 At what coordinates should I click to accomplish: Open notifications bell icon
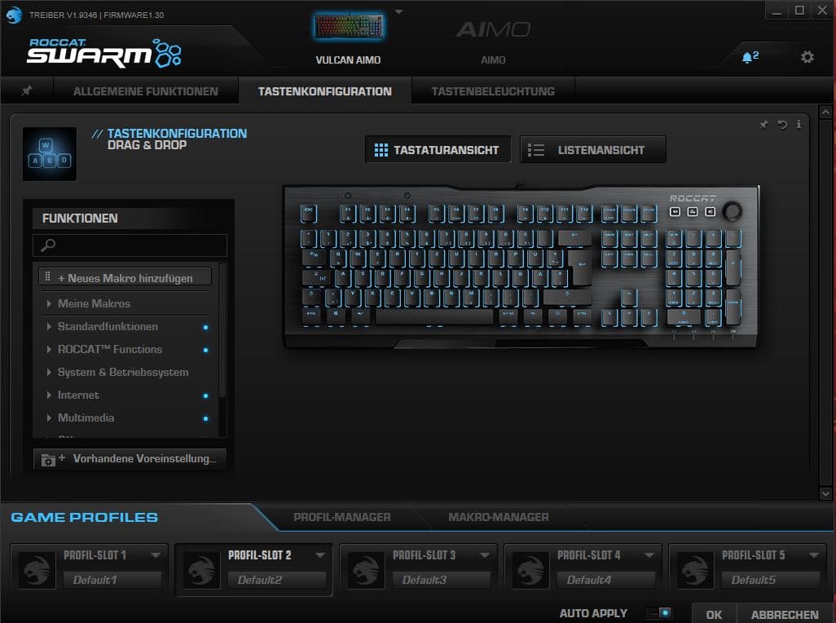[x=748, y=57]
